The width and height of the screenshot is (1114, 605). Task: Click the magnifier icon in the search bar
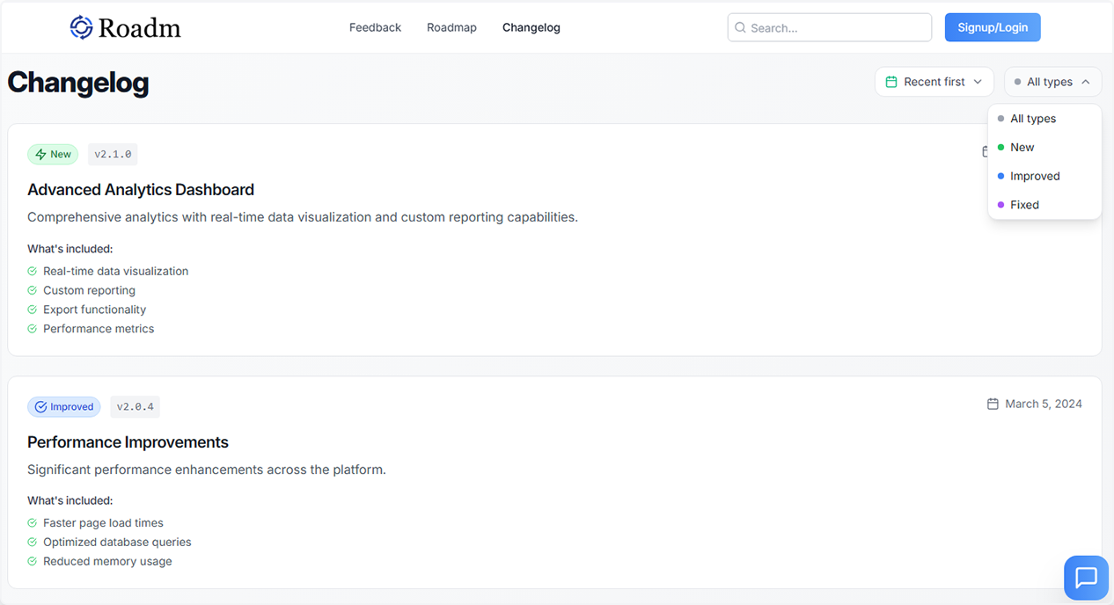[x=740, y=27]
